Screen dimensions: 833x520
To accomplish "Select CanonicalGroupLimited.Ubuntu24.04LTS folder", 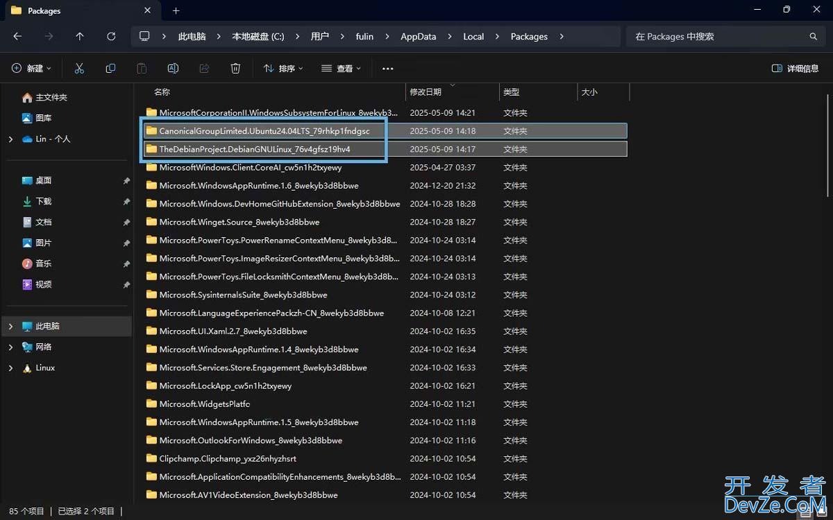I will tap(385, 130).
